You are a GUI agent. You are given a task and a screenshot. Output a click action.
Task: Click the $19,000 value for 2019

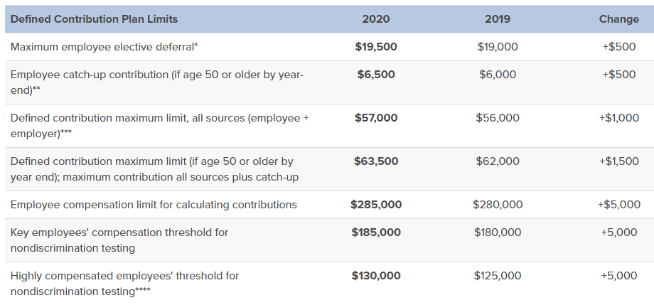[x=497, y=47]
